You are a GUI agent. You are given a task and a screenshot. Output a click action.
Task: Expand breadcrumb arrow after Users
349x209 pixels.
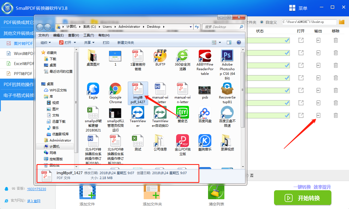pyautogui.click(x=115, y=27)
